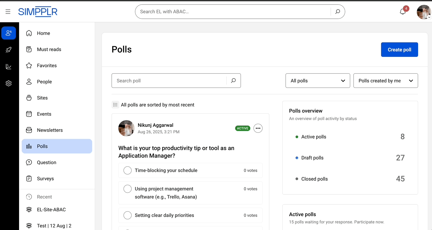Click the hamburger menu icon top left
This screenshot has height=230, width=432.
(8, 11)
